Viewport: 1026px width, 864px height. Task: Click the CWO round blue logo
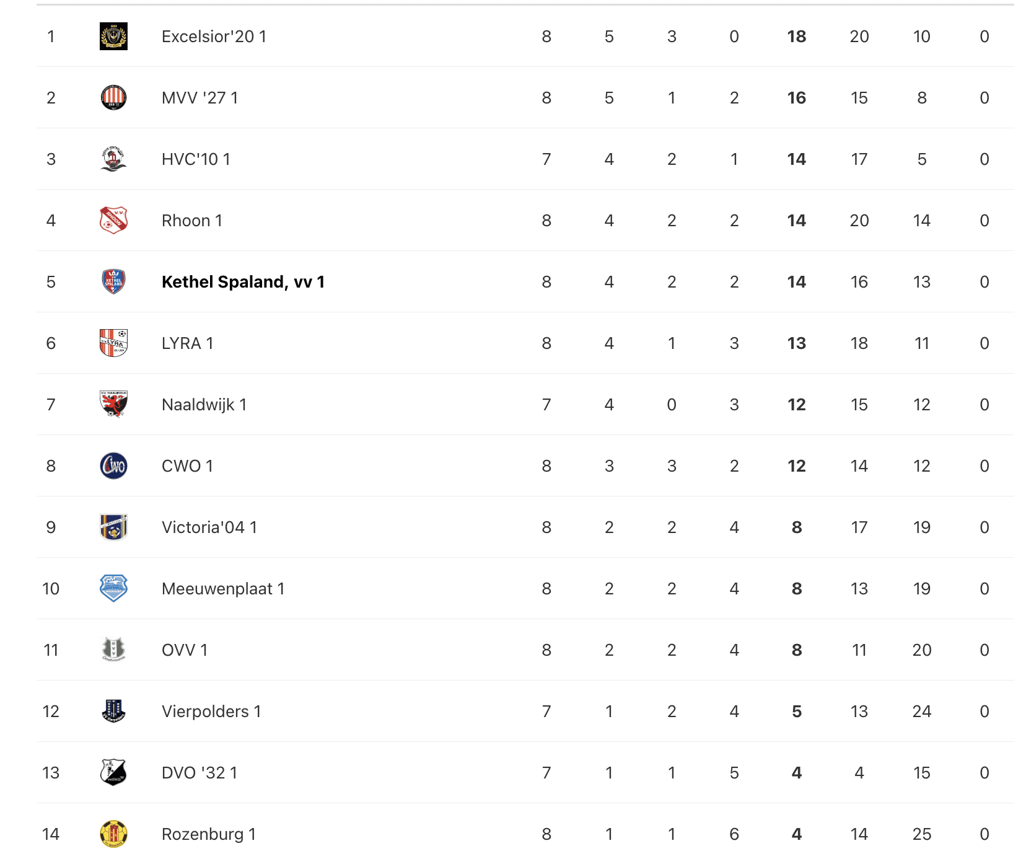113,466
